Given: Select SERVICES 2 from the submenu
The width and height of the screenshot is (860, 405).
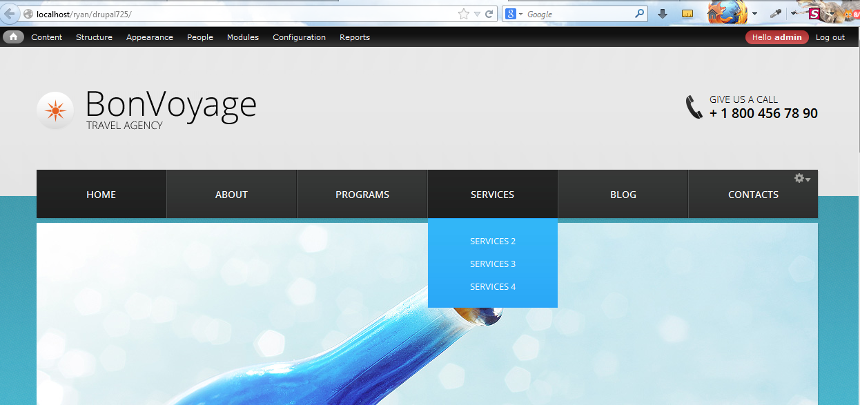Looking at the screenshot, I should click(493, 241).
